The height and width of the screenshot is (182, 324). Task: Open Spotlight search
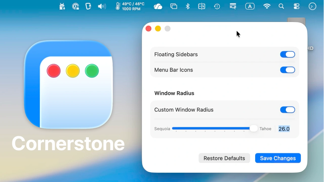click(x=281, y=6)
